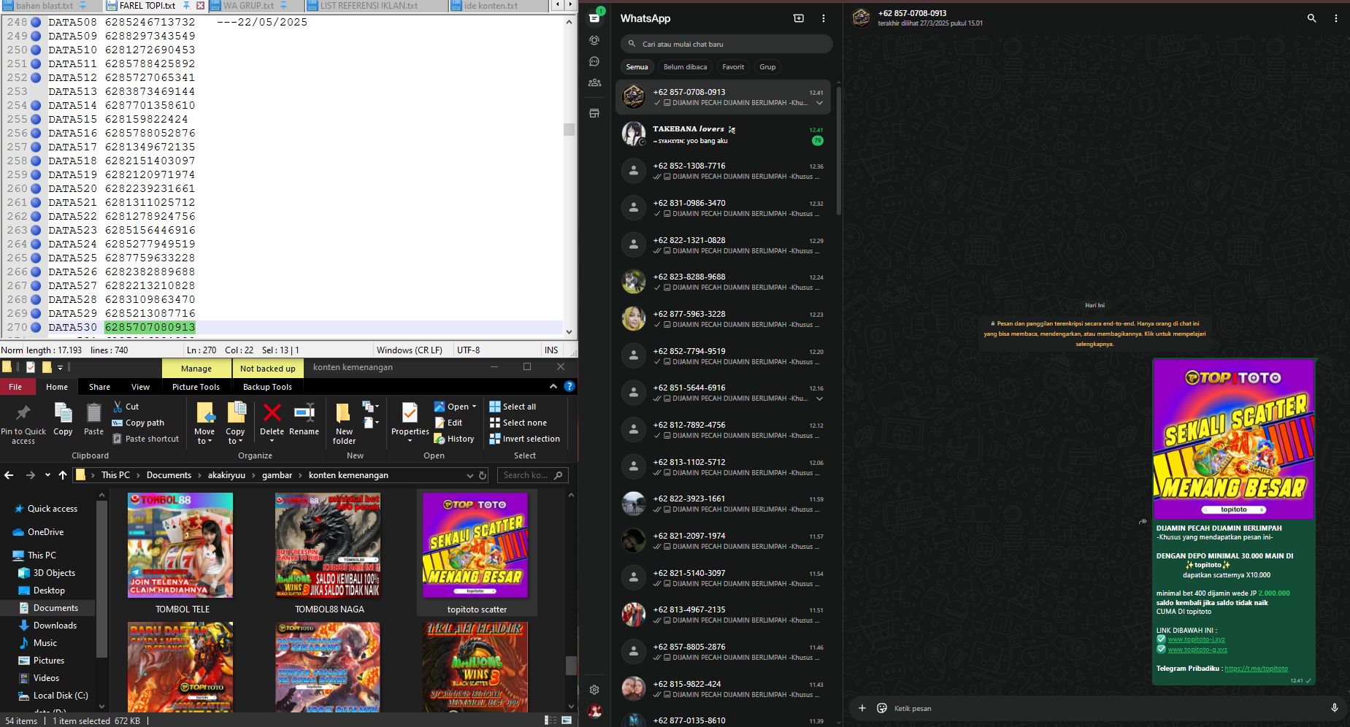This screenshot has width=1350, height=727.
Task: Switch to the Share ribbon tab
Action: click(99, 387)
